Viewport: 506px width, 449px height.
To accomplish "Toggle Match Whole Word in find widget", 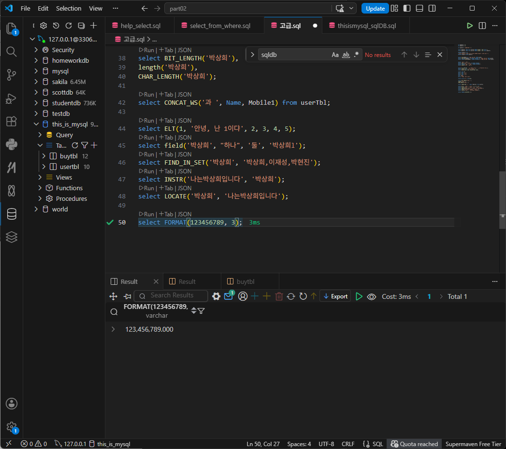I will pos(346,55).
